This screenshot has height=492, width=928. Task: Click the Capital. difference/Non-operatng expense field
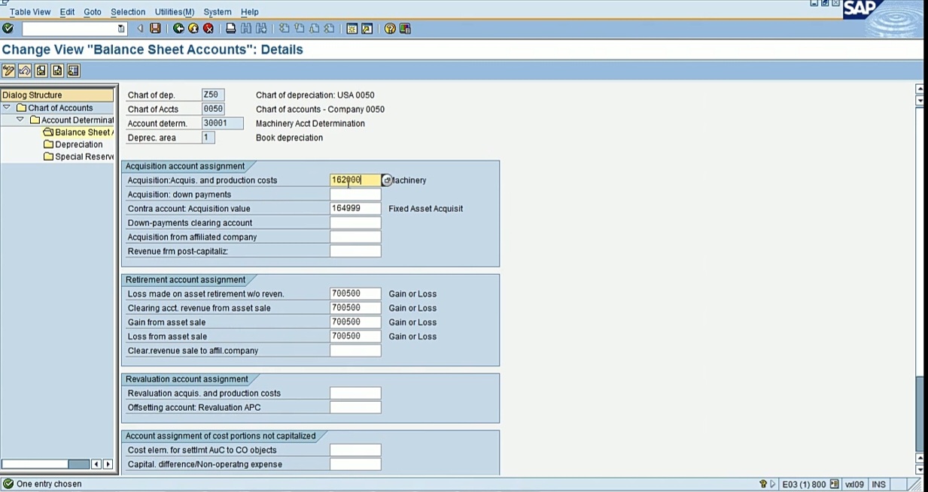[x=355, y=465]
